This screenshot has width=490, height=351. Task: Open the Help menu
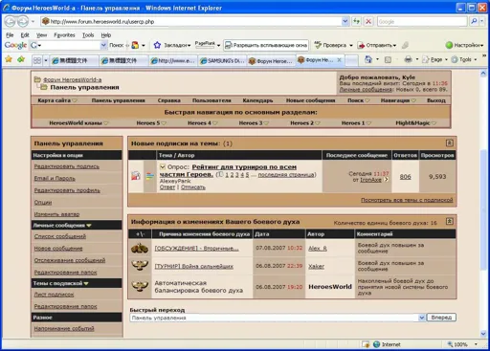106,35
